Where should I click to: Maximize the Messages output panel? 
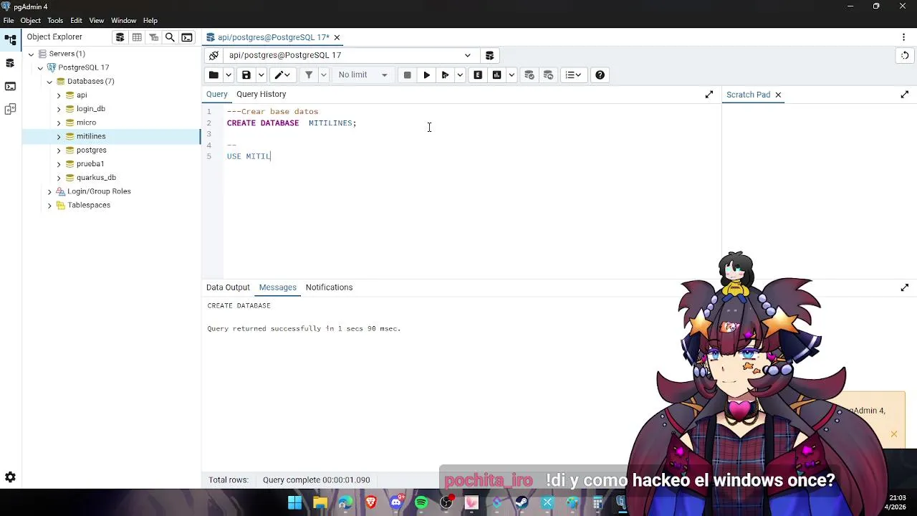pos(905,287)
